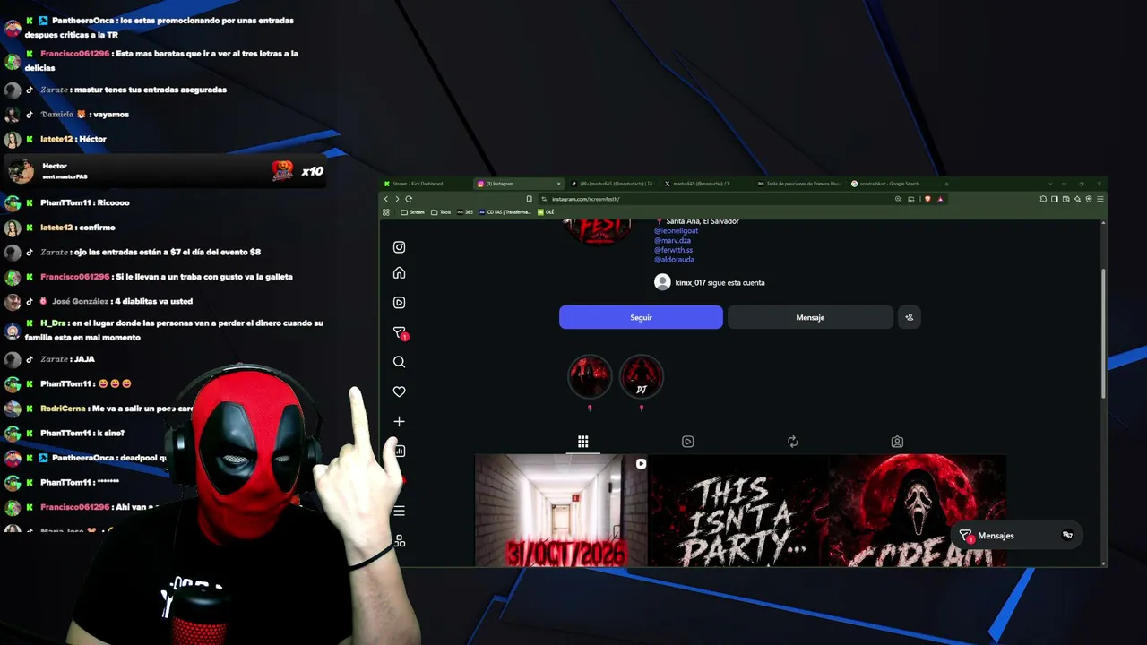
Task: Reload the Instagram page
Action: (409, 199)
